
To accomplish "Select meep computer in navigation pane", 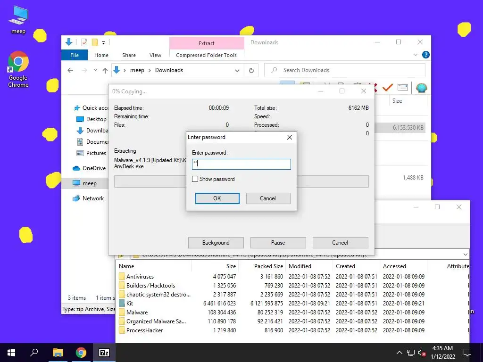I will [x=85, y=183].
